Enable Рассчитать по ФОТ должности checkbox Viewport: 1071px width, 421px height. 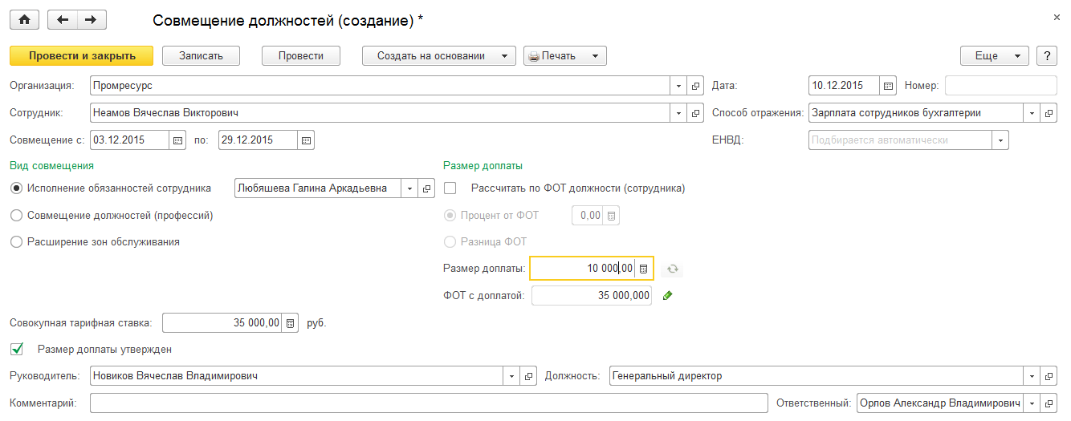(x=450, y=188)
